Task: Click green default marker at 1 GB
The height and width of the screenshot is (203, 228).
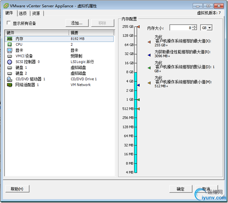Action: pyautogui.click(x=138, y=100)
